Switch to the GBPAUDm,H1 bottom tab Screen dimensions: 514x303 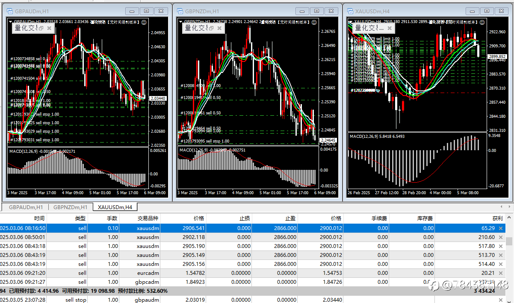coord(26,207)
